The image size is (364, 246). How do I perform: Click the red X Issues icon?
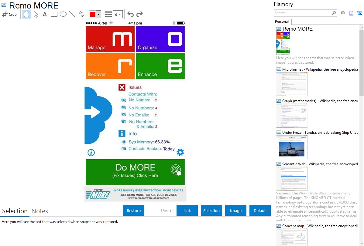[122, 87]
